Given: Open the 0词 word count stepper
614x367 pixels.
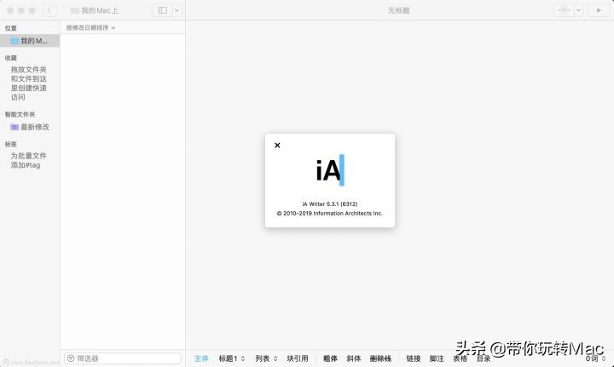Looking at the screenshot, I should coord(595,358).
